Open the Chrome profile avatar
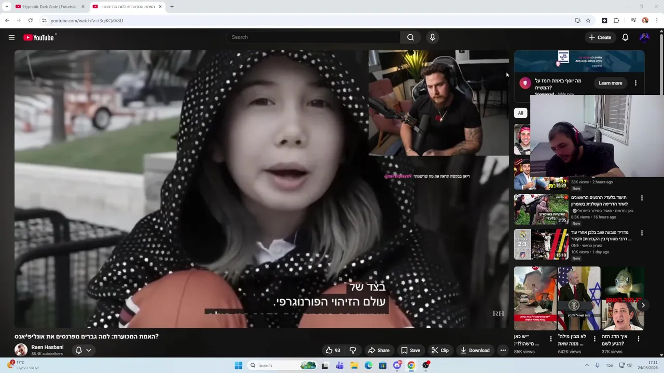Screen dimensions: 664x373 (x=645, y=21)
